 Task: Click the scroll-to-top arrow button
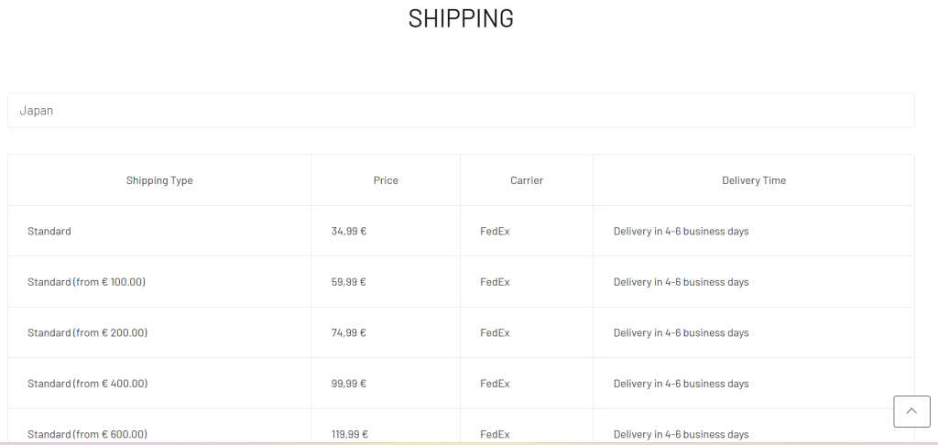(911, 411)
